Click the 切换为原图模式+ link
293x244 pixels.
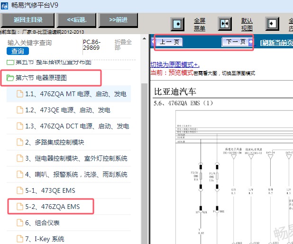pos(175,64)
